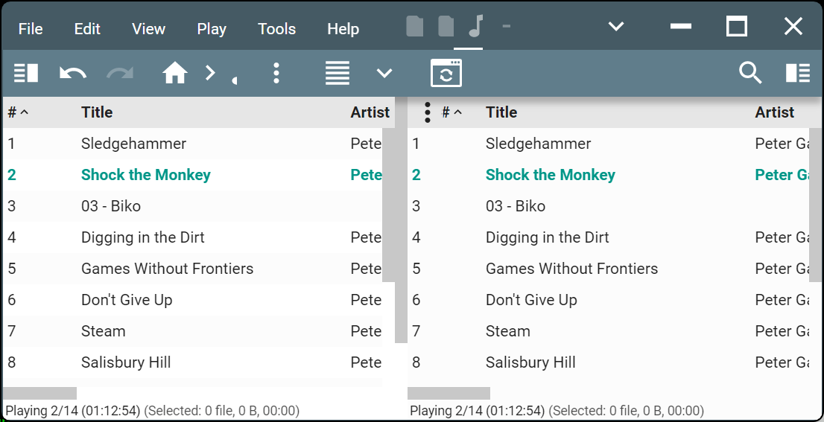Viewport: 824px width, 422px height.
Task: Expand the title bar dropdown chevron
Action: click(615, 27)
